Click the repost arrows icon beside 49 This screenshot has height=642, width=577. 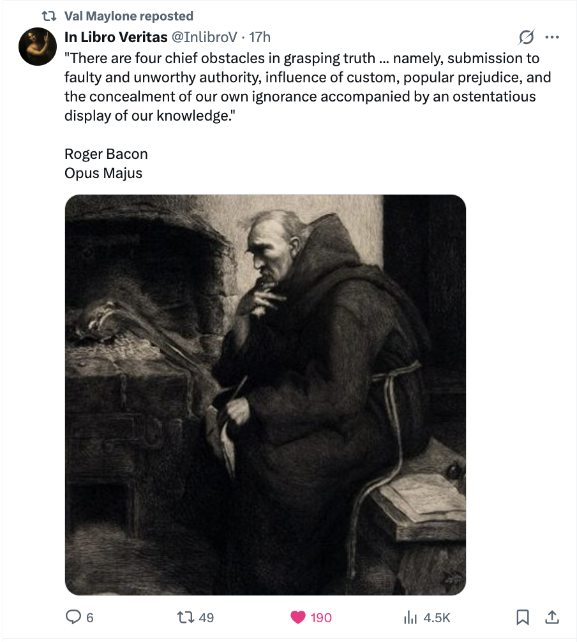point(185,617)
